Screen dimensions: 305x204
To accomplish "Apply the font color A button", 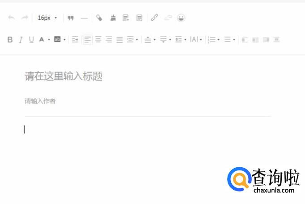I will coord(42,39).
